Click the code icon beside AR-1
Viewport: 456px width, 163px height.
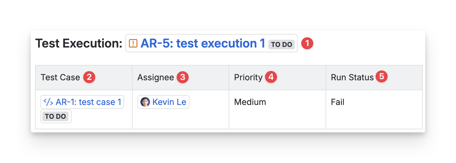point(48,102)
